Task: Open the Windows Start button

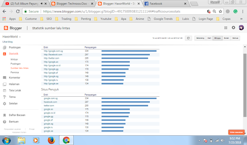Action: [x=7, y=140]
